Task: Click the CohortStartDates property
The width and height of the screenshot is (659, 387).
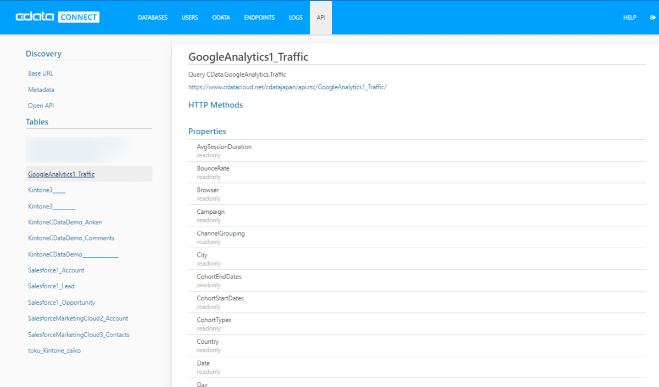Action: (x=220, y=298)
